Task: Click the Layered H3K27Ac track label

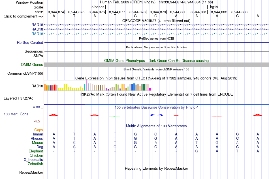Action: (18, 98)
